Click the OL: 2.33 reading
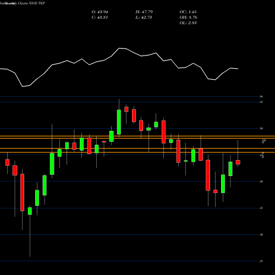275x275 pixels. point(188,23)
